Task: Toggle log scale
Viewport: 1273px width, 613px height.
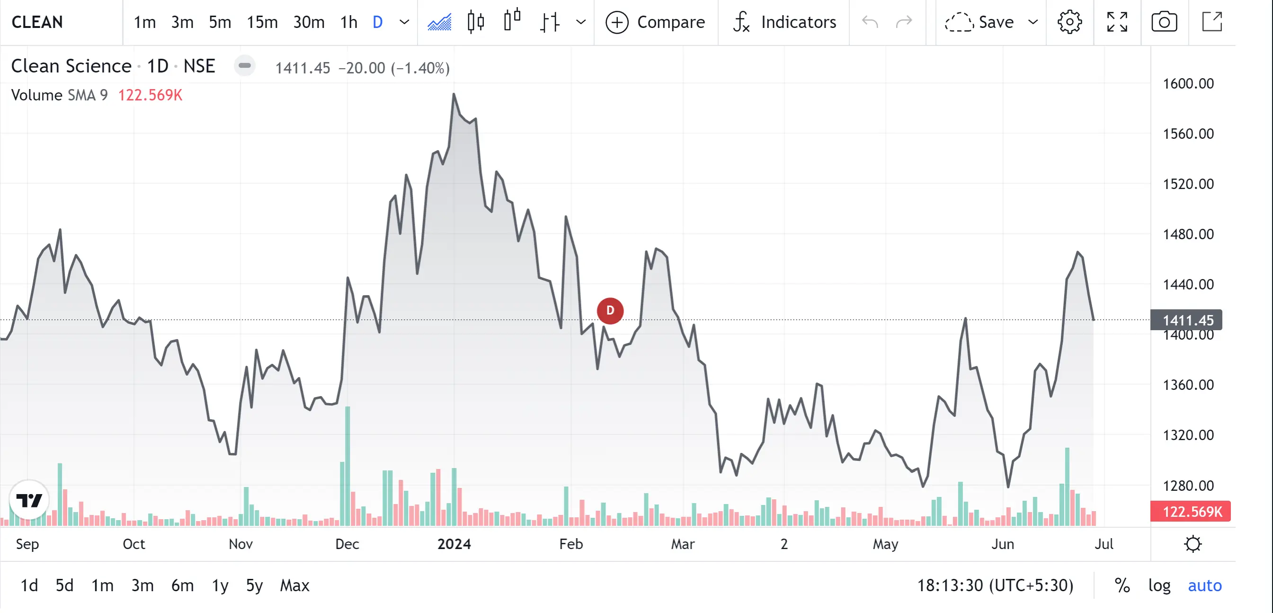Action: [1159, 586]
